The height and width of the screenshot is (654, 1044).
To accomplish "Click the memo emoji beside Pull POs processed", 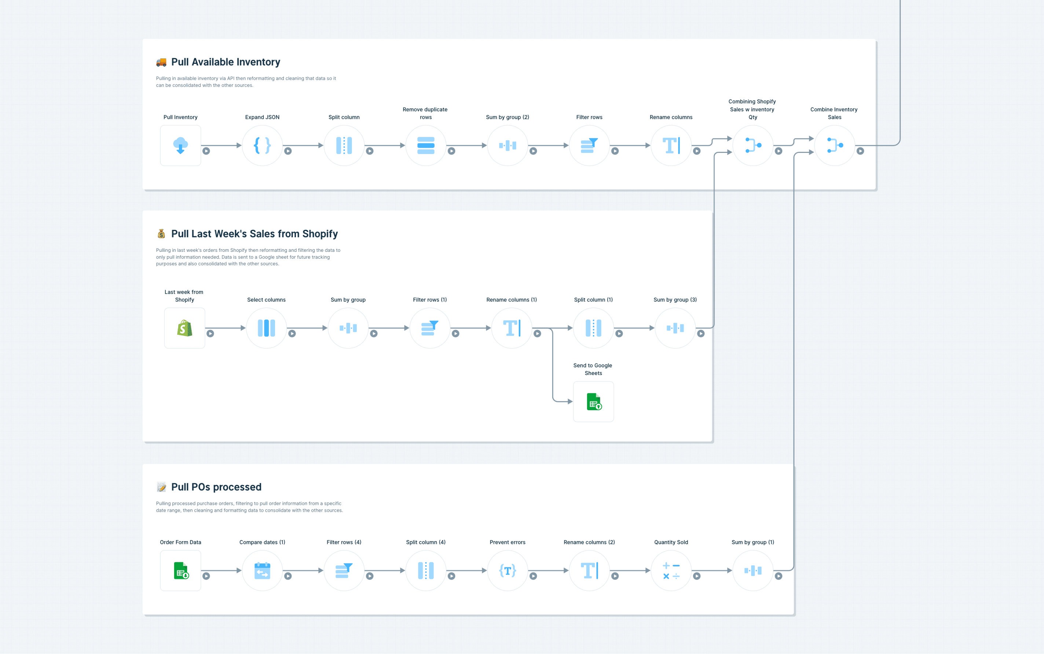I will pyautogui.click(x=161, y=487).
